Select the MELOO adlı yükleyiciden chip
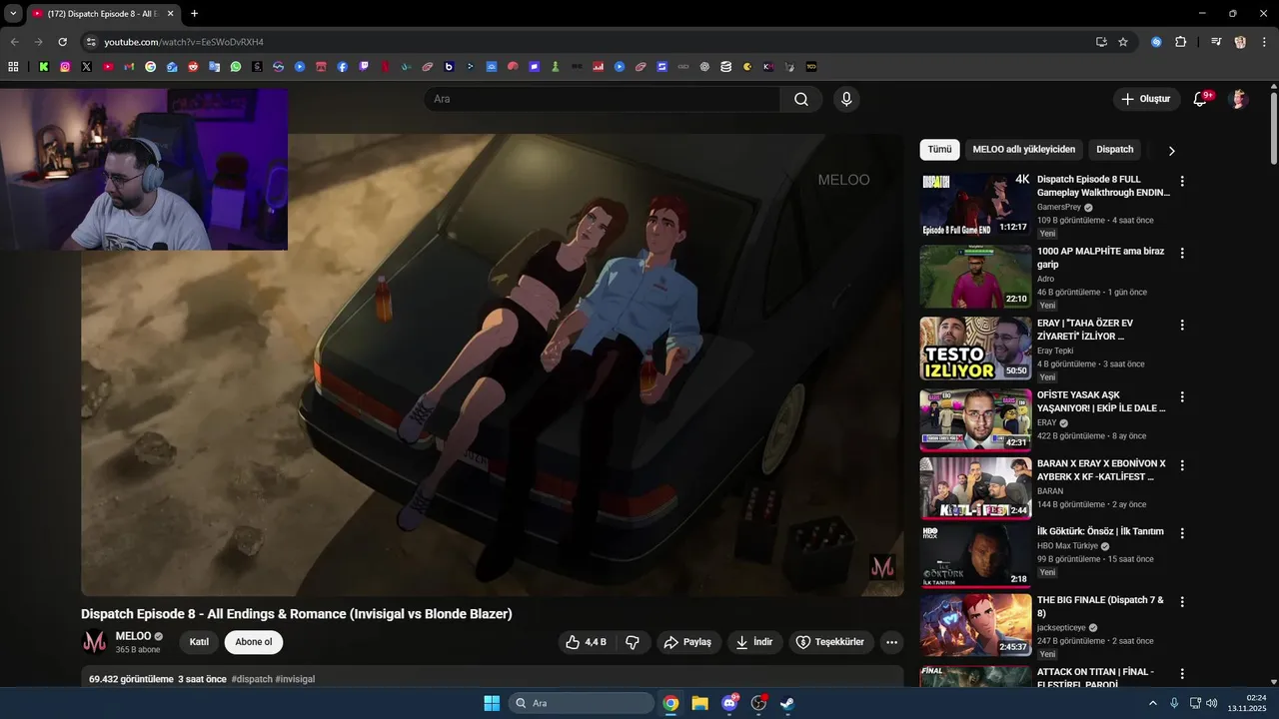The height and width of the screenshot is (719, 1279). click(x=1023, y=150)
